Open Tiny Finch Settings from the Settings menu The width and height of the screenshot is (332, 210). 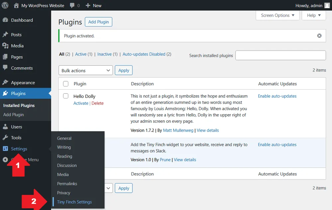tap(74, 202)
